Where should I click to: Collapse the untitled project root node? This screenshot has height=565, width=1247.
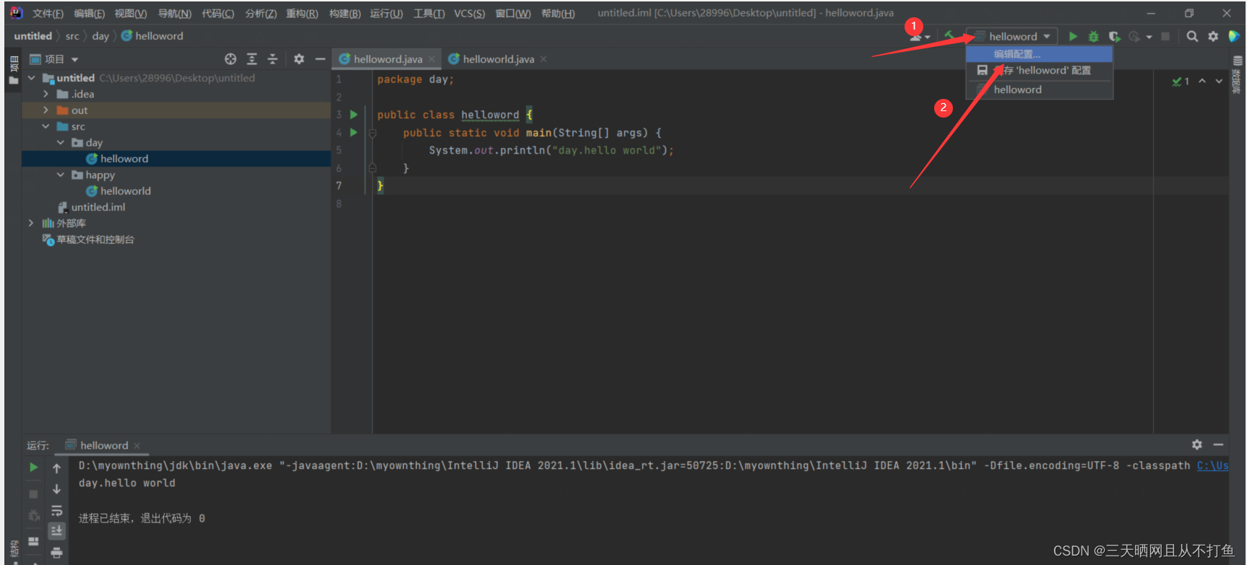click(32, 78)
